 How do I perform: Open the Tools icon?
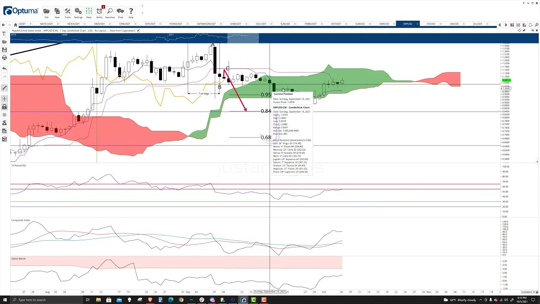pos(67,11)
